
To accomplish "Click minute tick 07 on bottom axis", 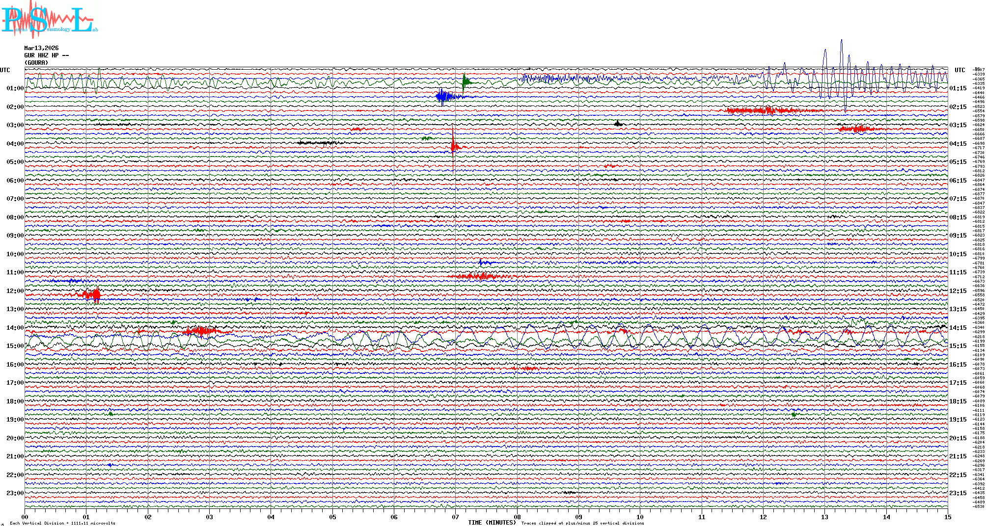I will pyautogui.click(x=455, y=517).
